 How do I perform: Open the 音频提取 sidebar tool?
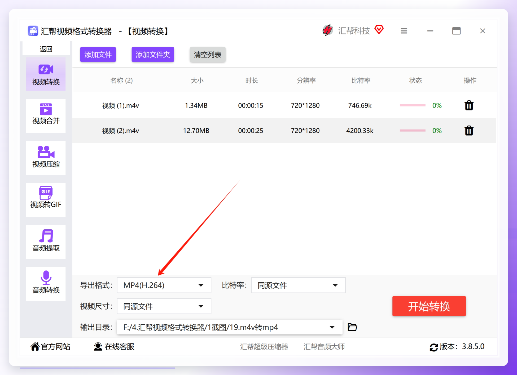click(x=46, y=242)
